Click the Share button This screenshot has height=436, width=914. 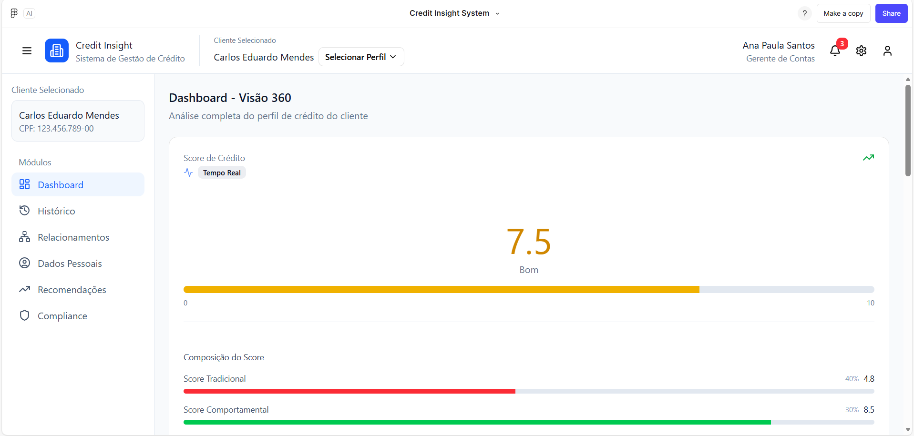point(891,13)
